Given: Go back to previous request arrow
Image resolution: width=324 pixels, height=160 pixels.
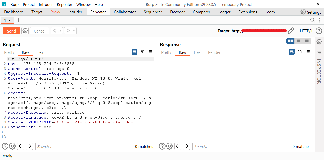Looking at the screenshot, I should coord(54,31).
